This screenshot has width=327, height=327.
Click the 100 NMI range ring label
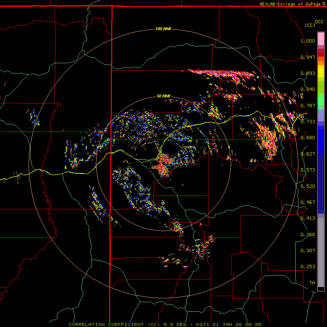click(x=163, y=29)
